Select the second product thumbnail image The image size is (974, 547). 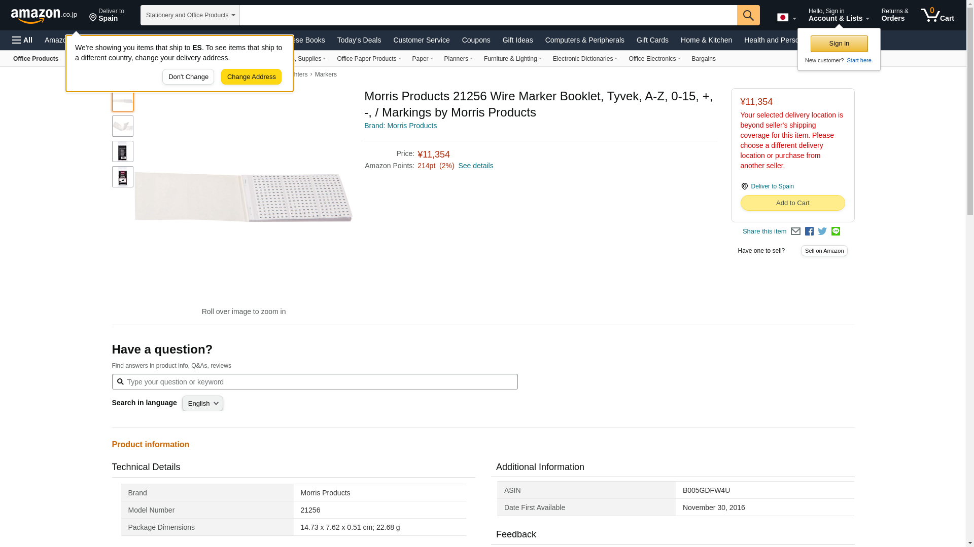pos(123,126)
